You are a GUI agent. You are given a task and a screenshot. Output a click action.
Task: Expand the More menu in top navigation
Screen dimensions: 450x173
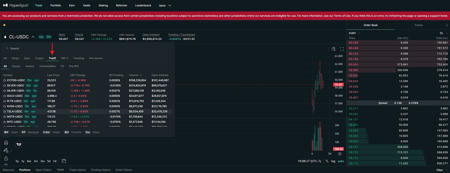pos(165,6)
